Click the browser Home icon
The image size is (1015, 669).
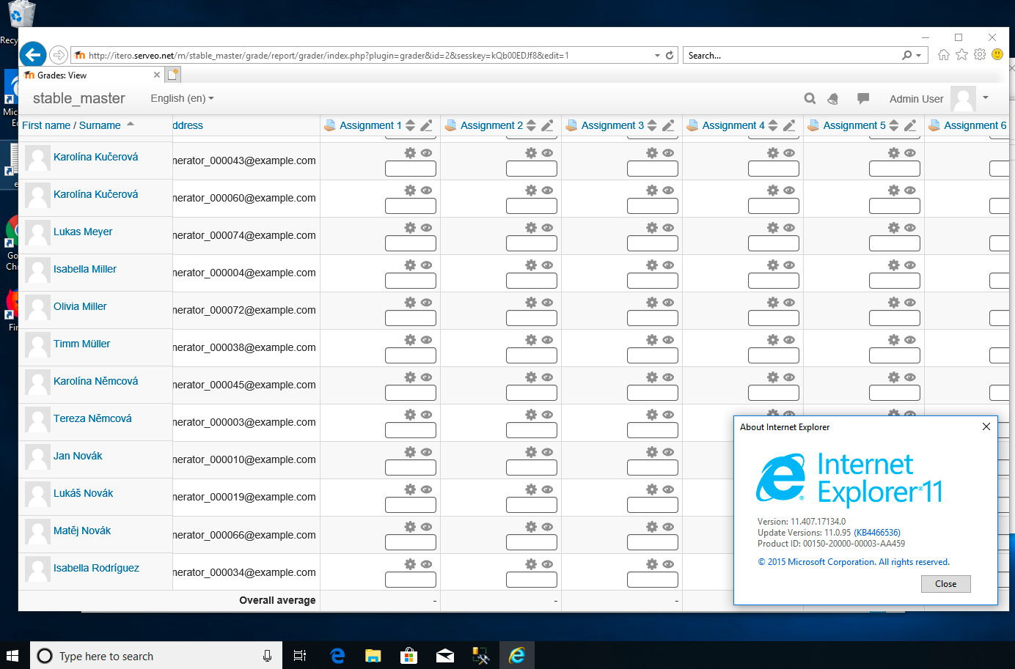click(944, 55)
